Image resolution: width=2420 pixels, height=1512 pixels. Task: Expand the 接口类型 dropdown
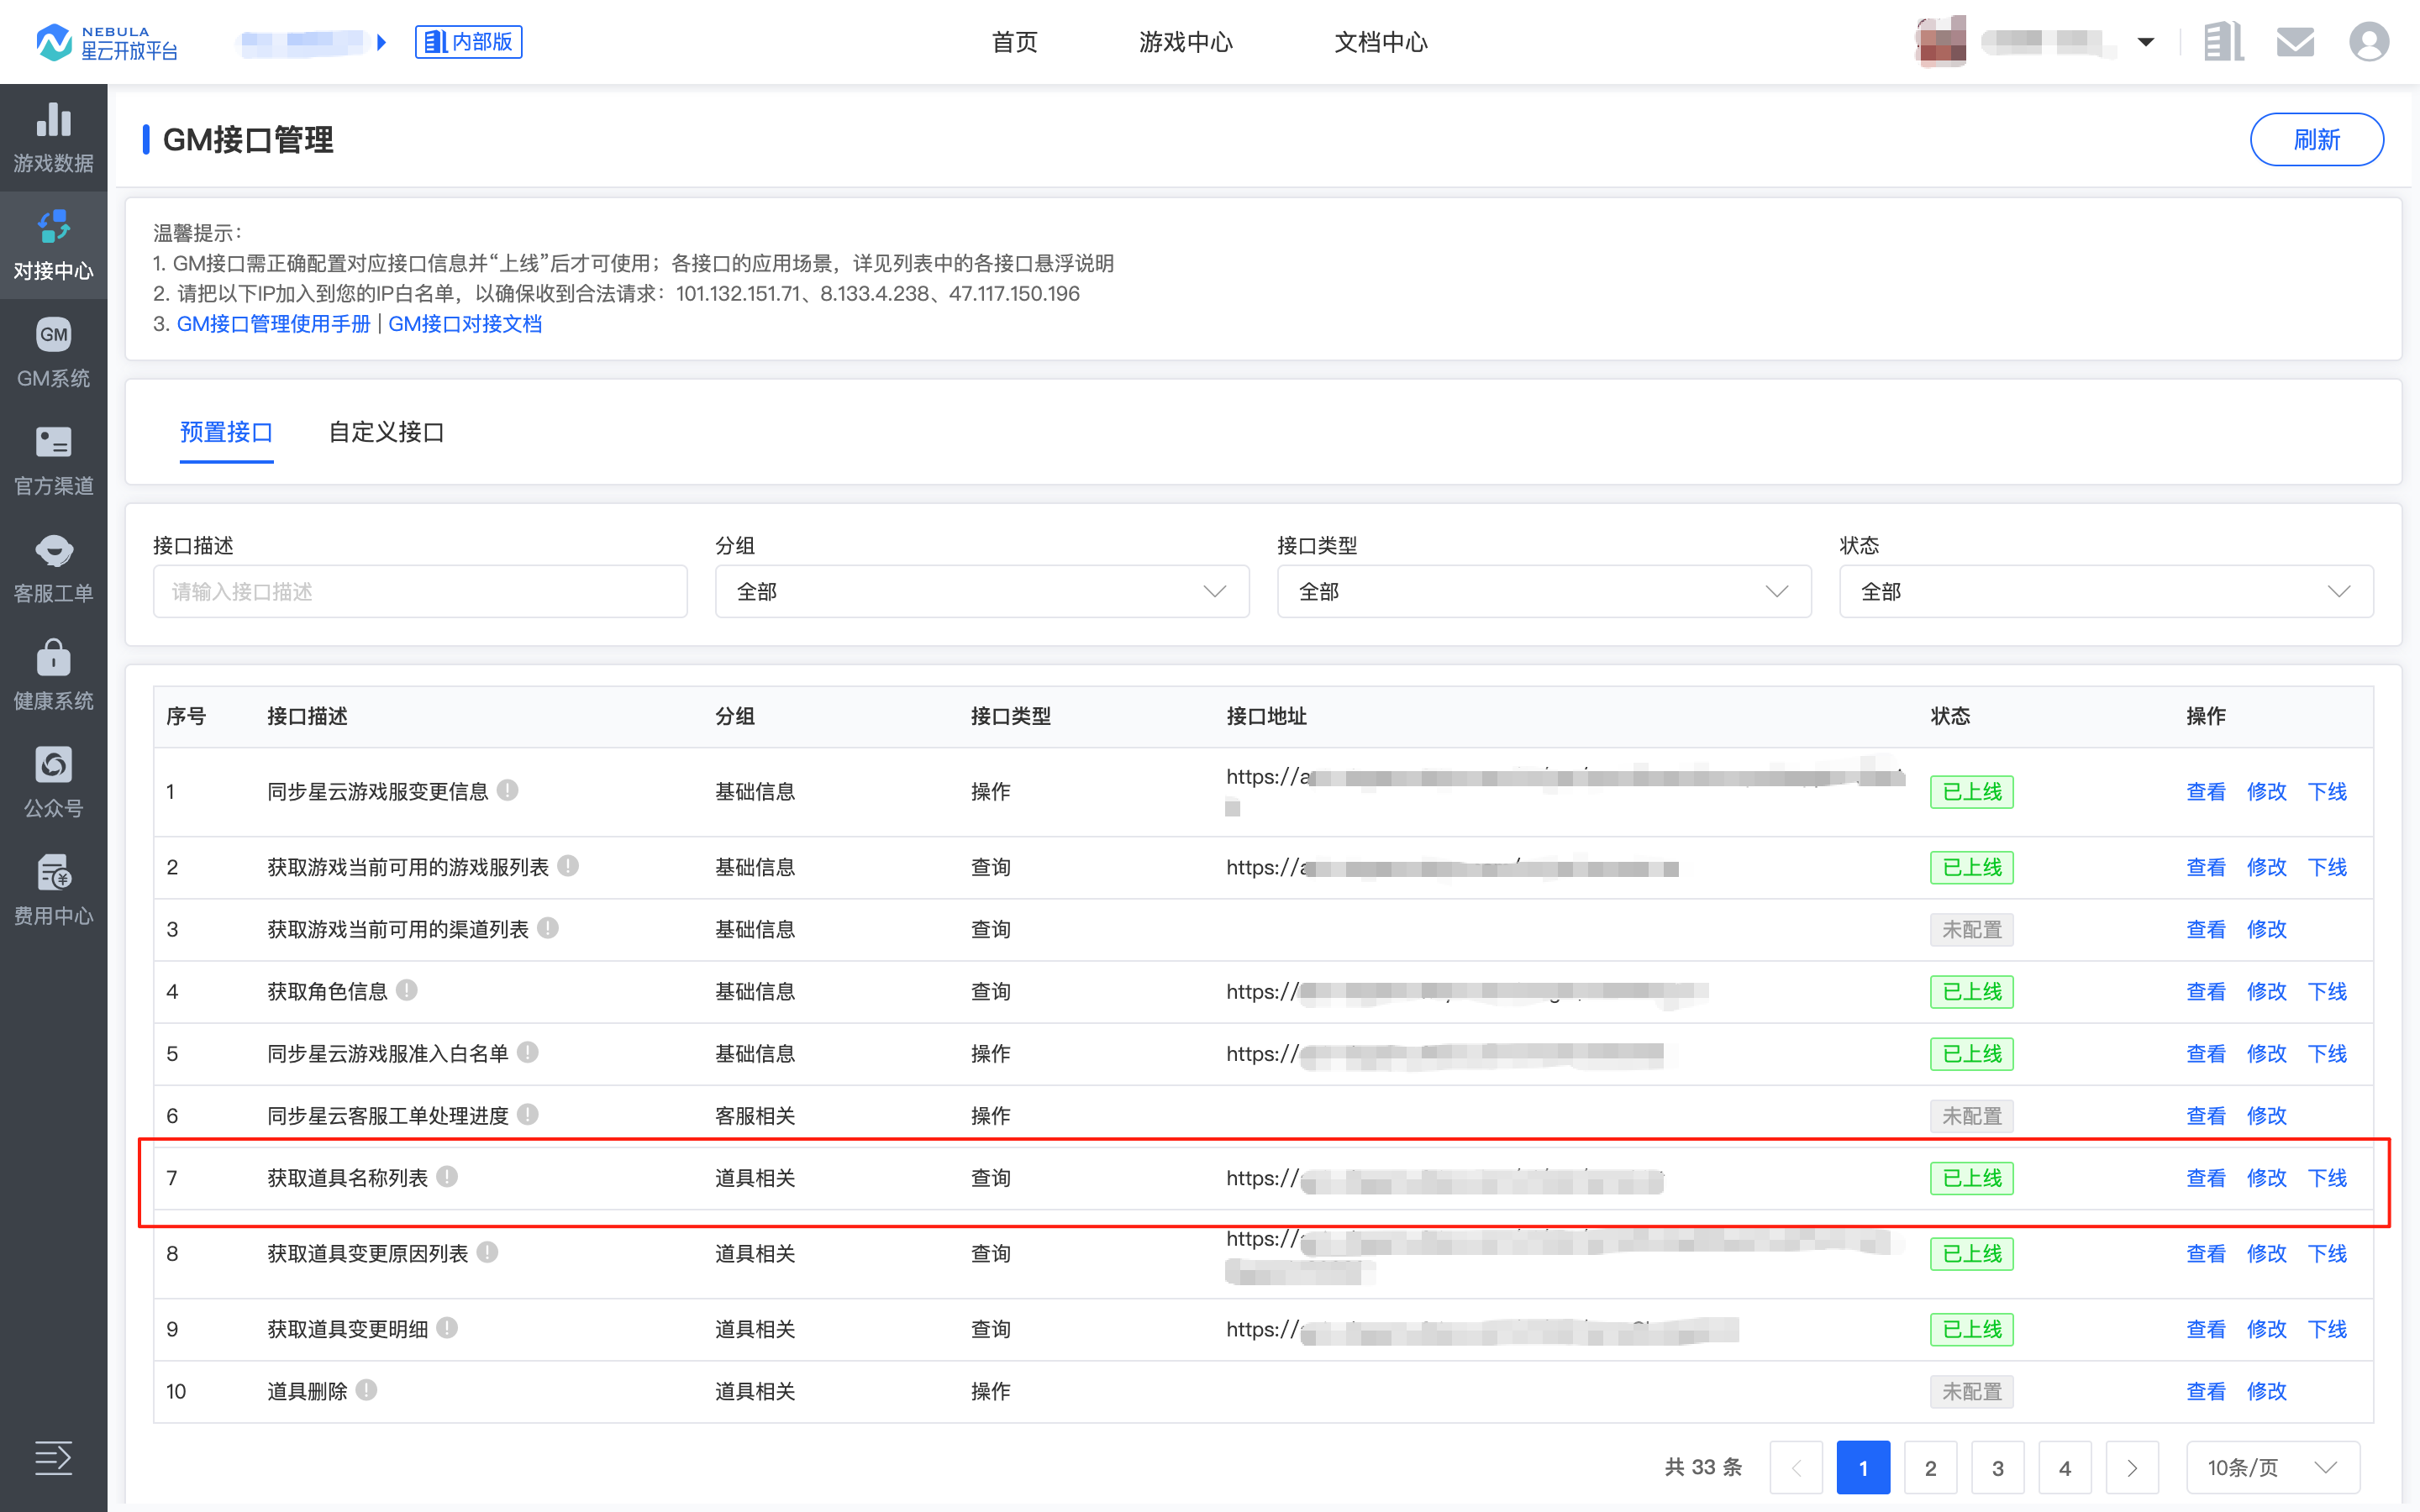[1544, 592]
